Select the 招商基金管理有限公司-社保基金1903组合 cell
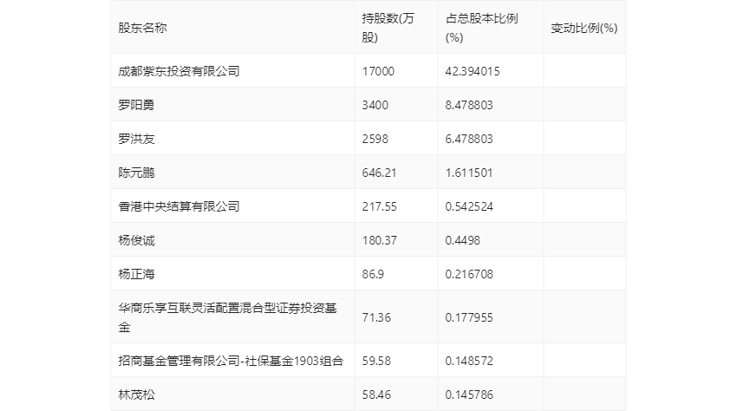The width and height of the screenshot is (737, 411). click(231, 361)
